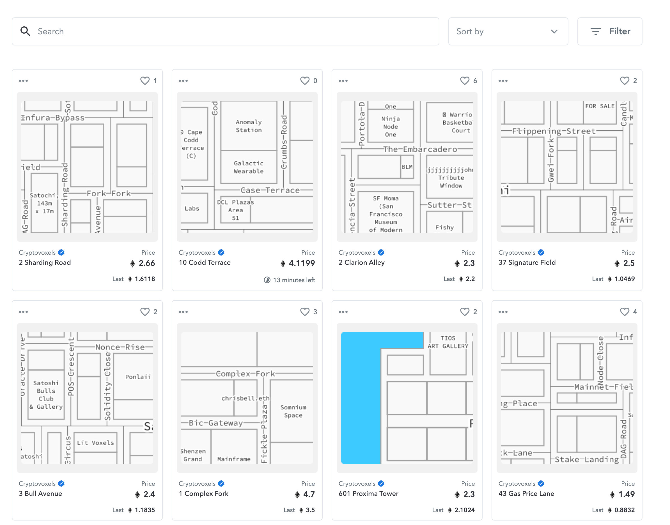Type in the Search input field
The image size is (670, 525).
(x=234, y=31)
